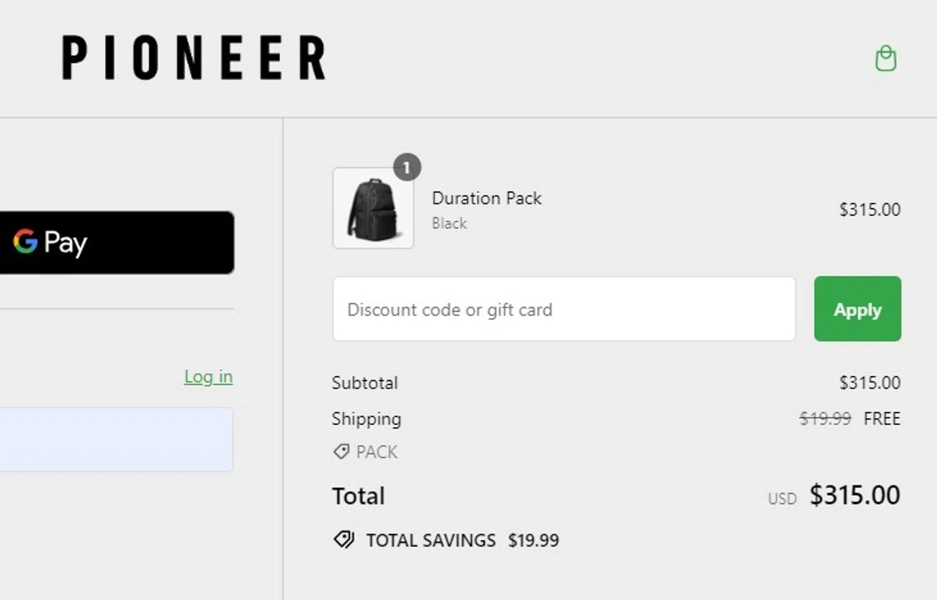Click the crossed-out $19.99 shipping price
The image size is (937, 600).
click(825, 419)
